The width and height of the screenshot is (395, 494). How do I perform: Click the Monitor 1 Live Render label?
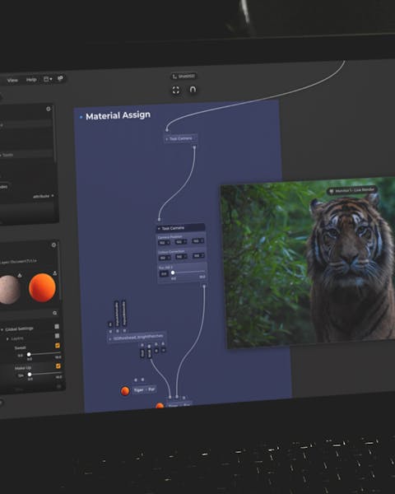(x=352, y=190)
